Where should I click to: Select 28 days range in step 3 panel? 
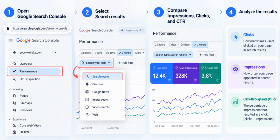(185, 45)
